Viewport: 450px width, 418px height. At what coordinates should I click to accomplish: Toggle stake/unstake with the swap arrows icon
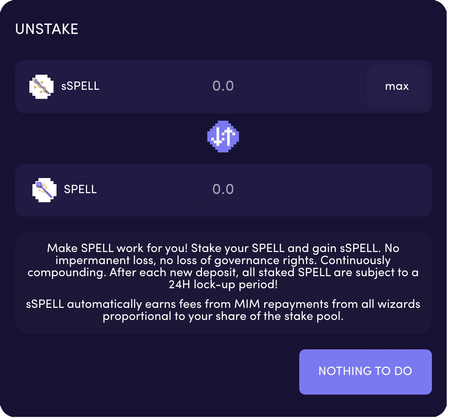(223, 137)
